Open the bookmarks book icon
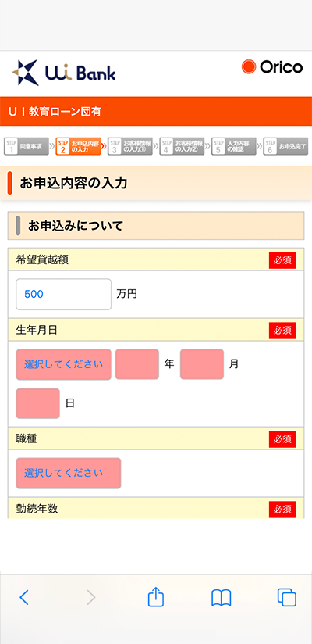Screen dimensions: 312x644 pos(222,598)
